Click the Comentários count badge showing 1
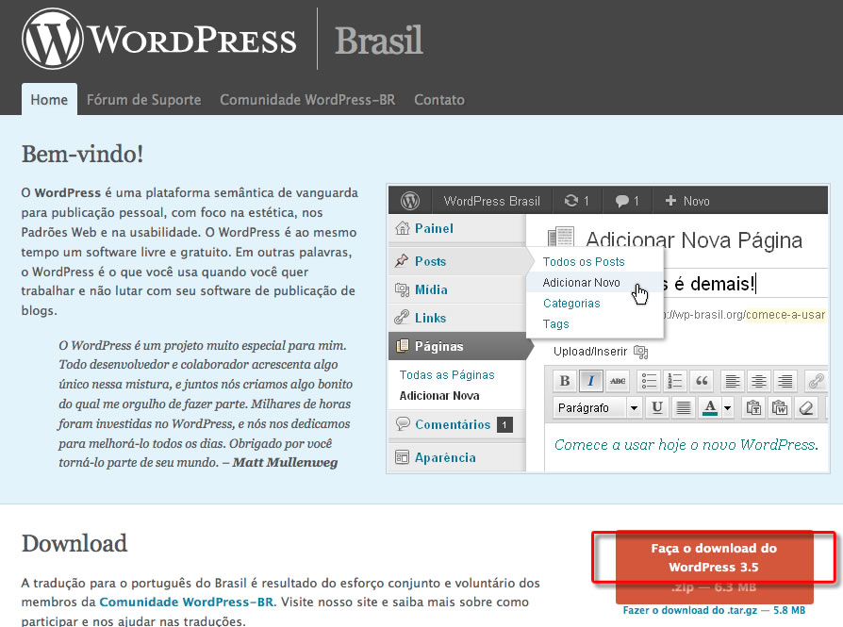The height and width of the screenshot is (627, 843). tap(504, 425)
